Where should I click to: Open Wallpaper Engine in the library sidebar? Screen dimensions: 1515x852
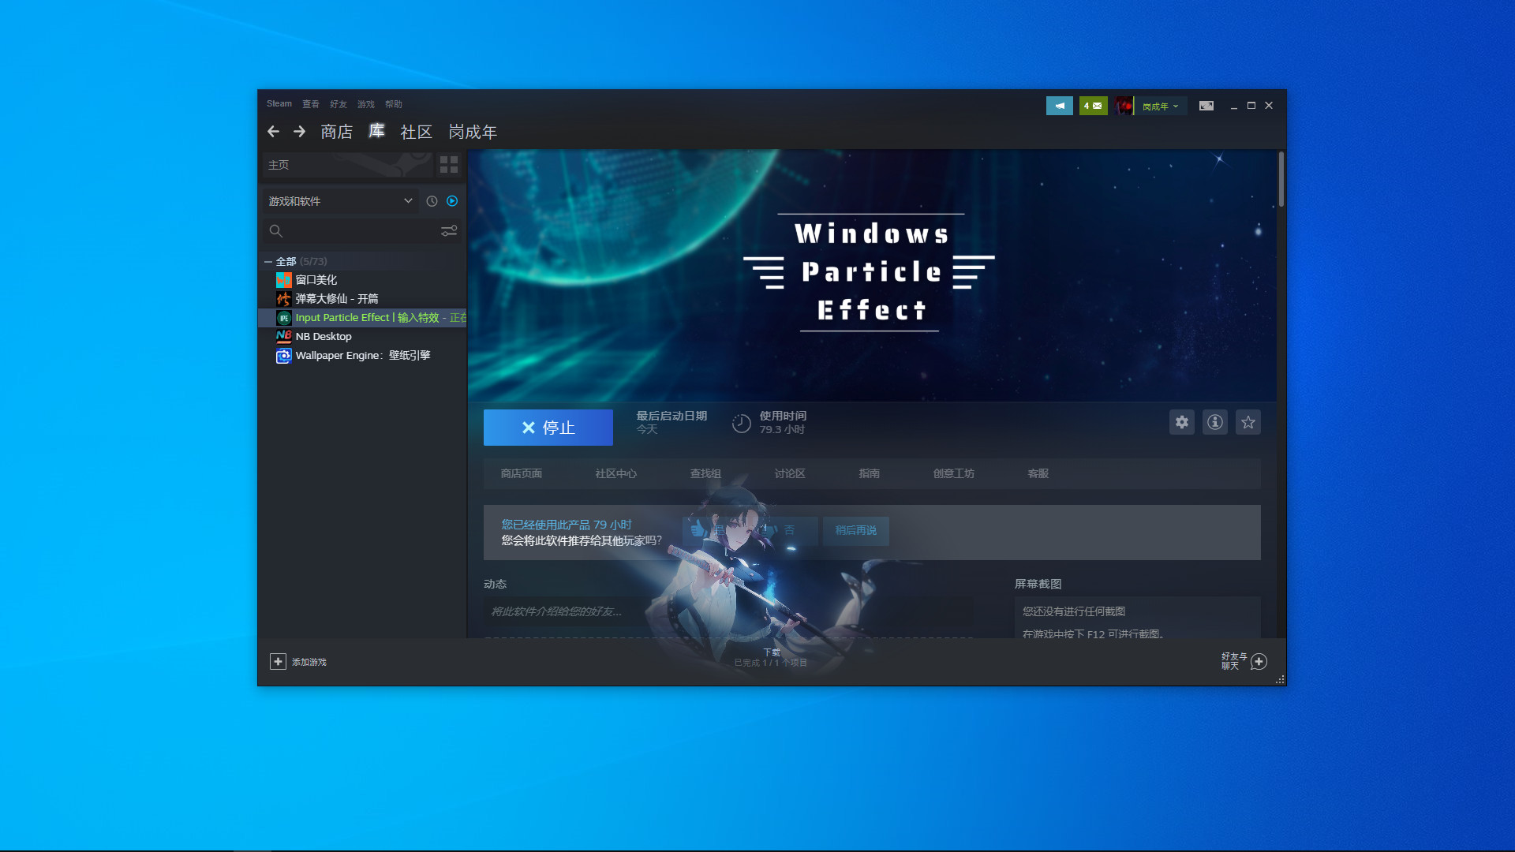(363, 355)
